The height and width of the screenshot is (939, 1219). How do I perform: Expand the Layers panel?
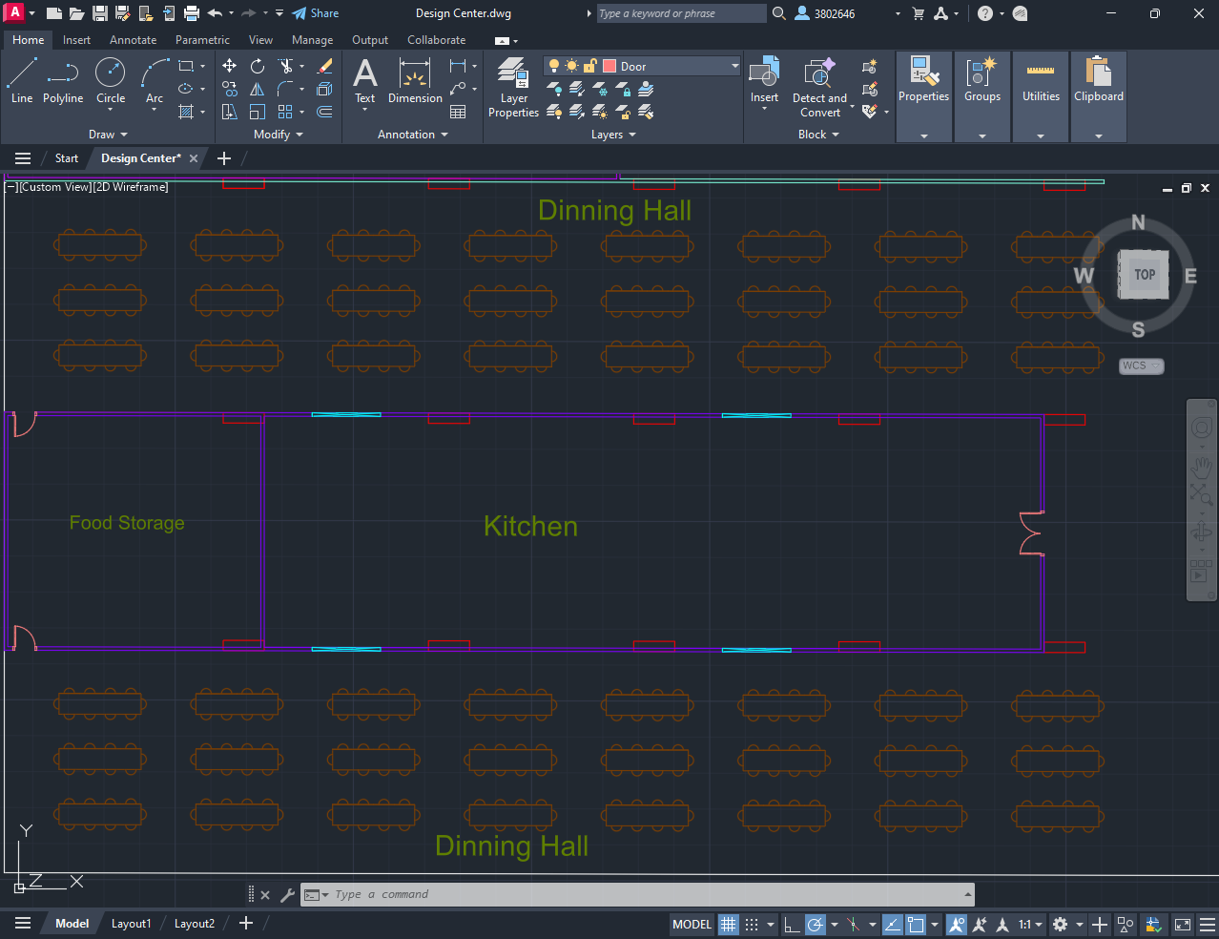(613, 135)
